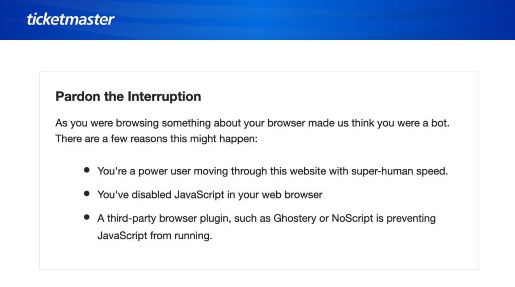Click the word "NoScript"
The width and height of the screenshot is (515, 287).
[x=351, y=219]
